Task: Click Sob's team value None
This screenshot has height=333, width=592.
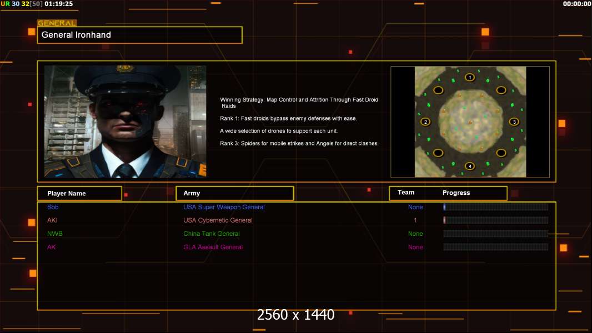Action: (415, 207)
